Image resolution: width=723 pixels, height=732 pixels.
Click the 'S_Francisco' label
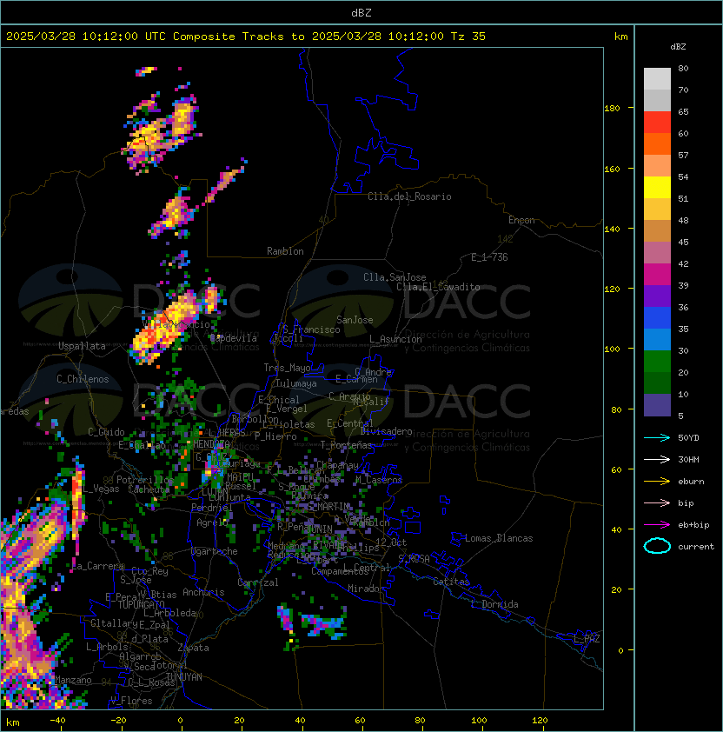coord(311,329)
